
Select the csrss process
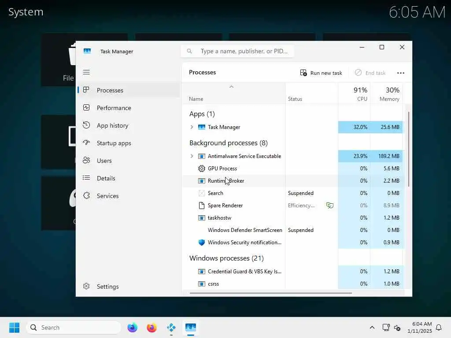[293, 284]
